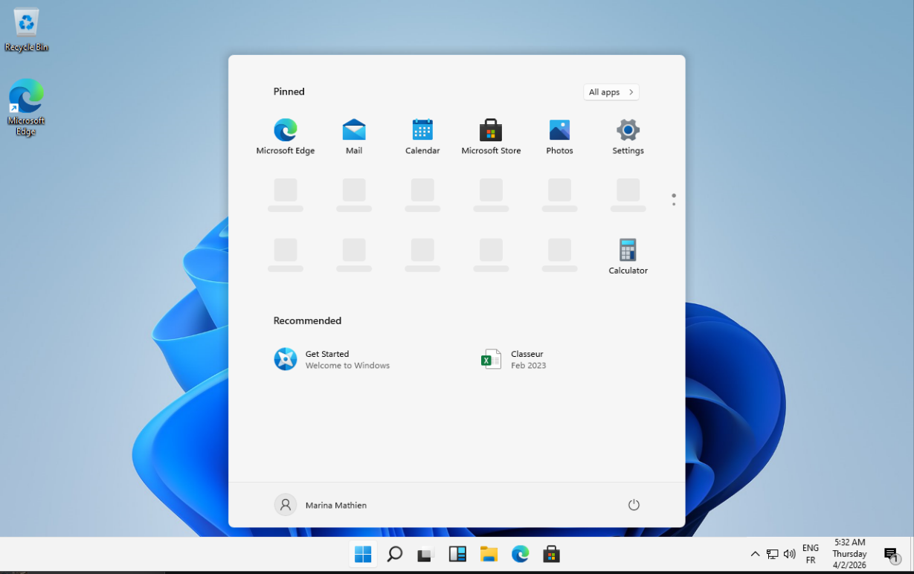Image resolution: width=914 pixels, height=574 pixels.
Task: Open taskbar Search
Action: pos(395,554)
